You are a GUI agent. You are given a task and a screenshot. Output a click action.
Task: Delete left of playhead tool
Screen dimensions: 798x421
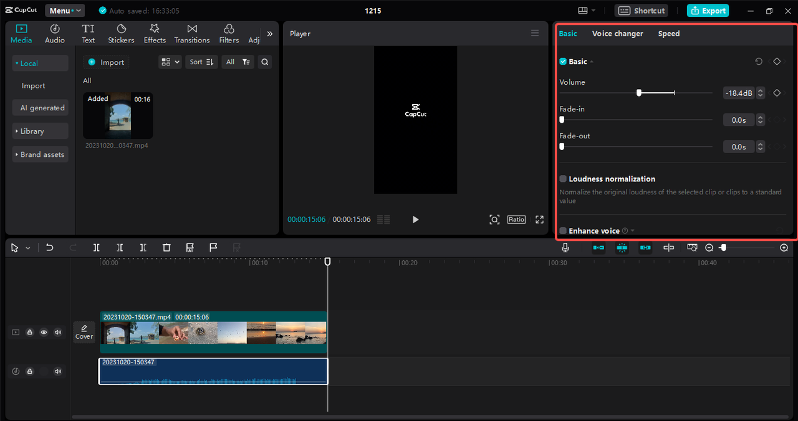tap(120, 248)
